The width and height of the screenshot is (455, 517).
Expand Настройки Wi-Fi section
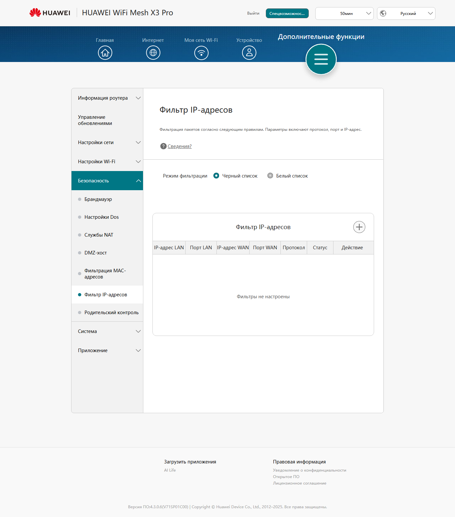pyautogui.click(x=107, y=162)
